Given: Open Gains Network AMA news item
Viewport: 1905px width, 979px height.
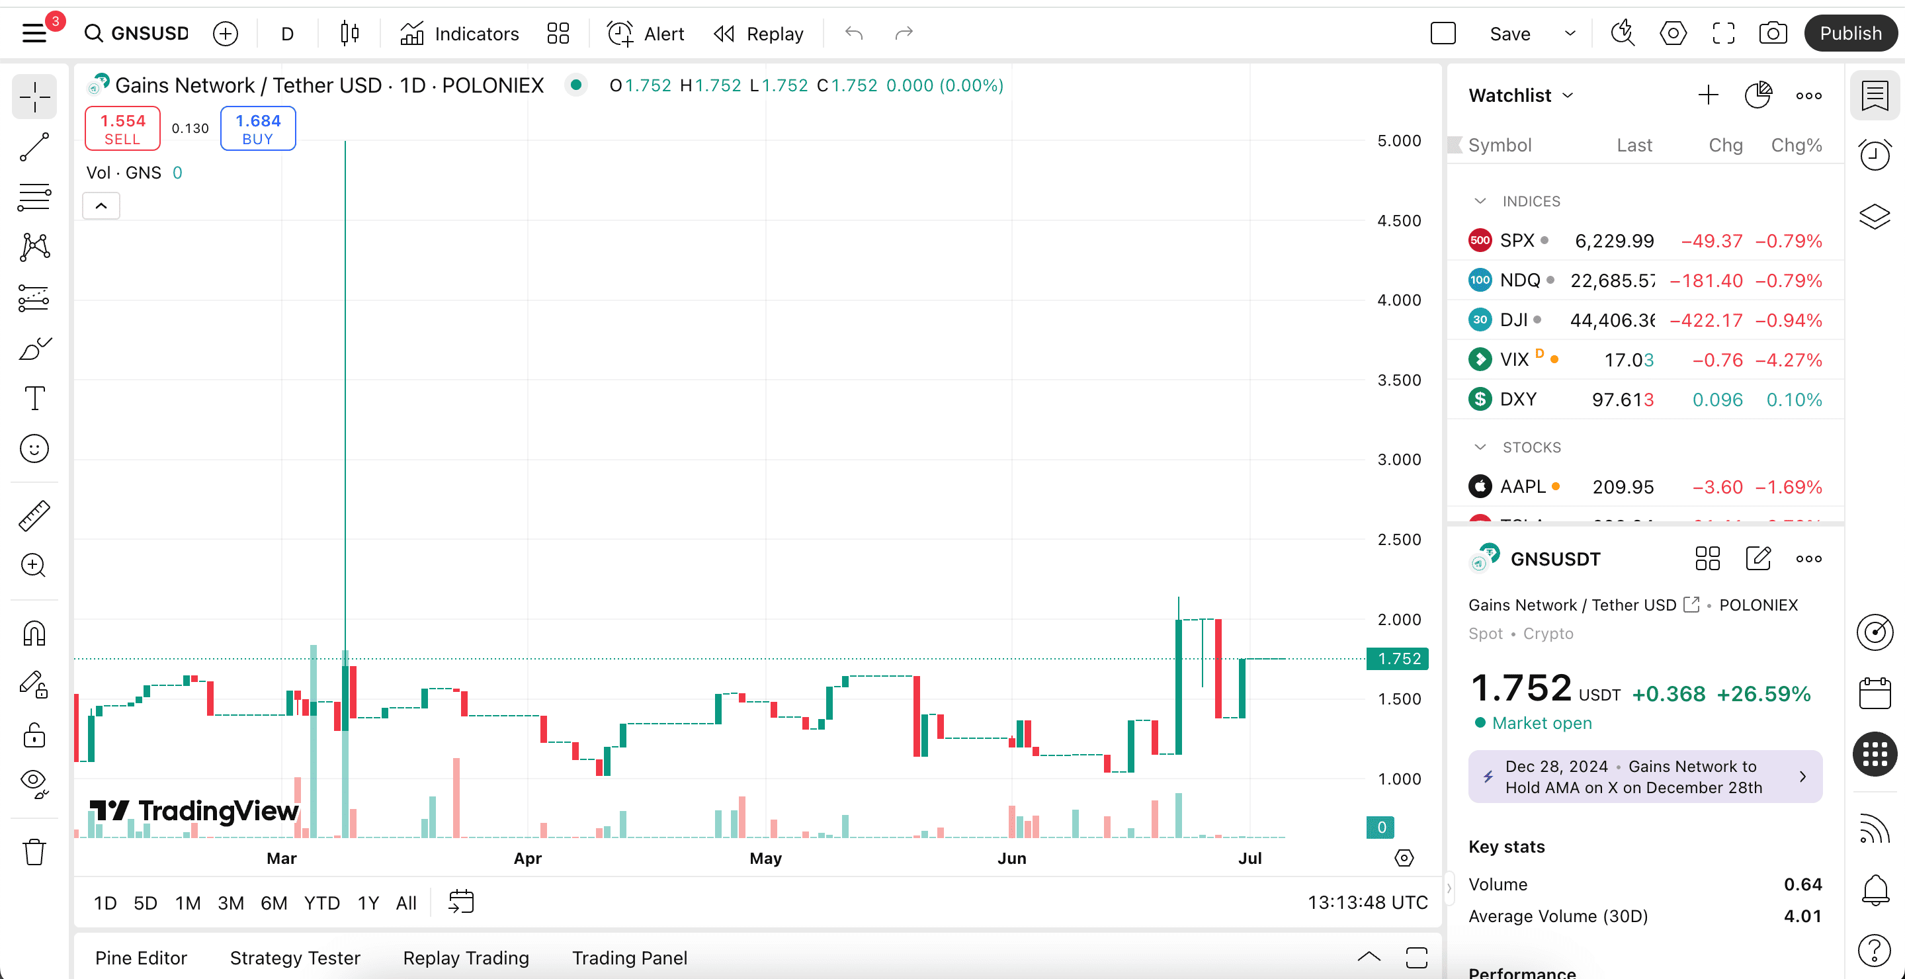Looking at the screenshot, I should [x=1644, y=777].
